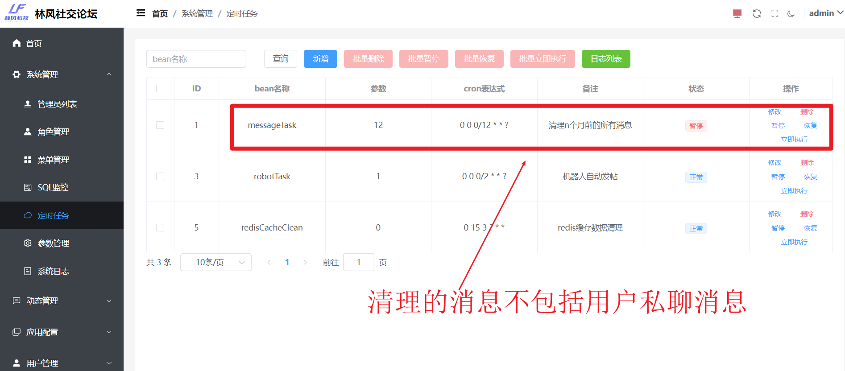Click 立即执行 for messageTask row

(794, 139)
